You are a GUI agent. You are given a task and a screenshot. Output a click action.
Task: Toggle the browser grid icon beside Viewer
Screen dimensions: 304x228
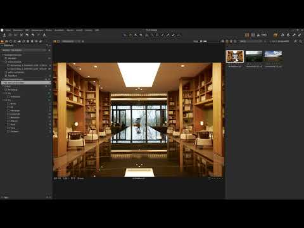coord(253,35)
